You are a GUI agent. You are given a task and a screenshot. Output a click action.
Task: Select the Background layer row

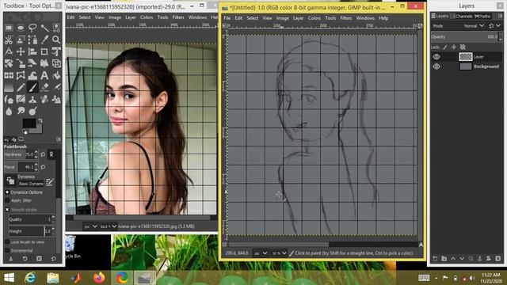(x=467, y=66)
